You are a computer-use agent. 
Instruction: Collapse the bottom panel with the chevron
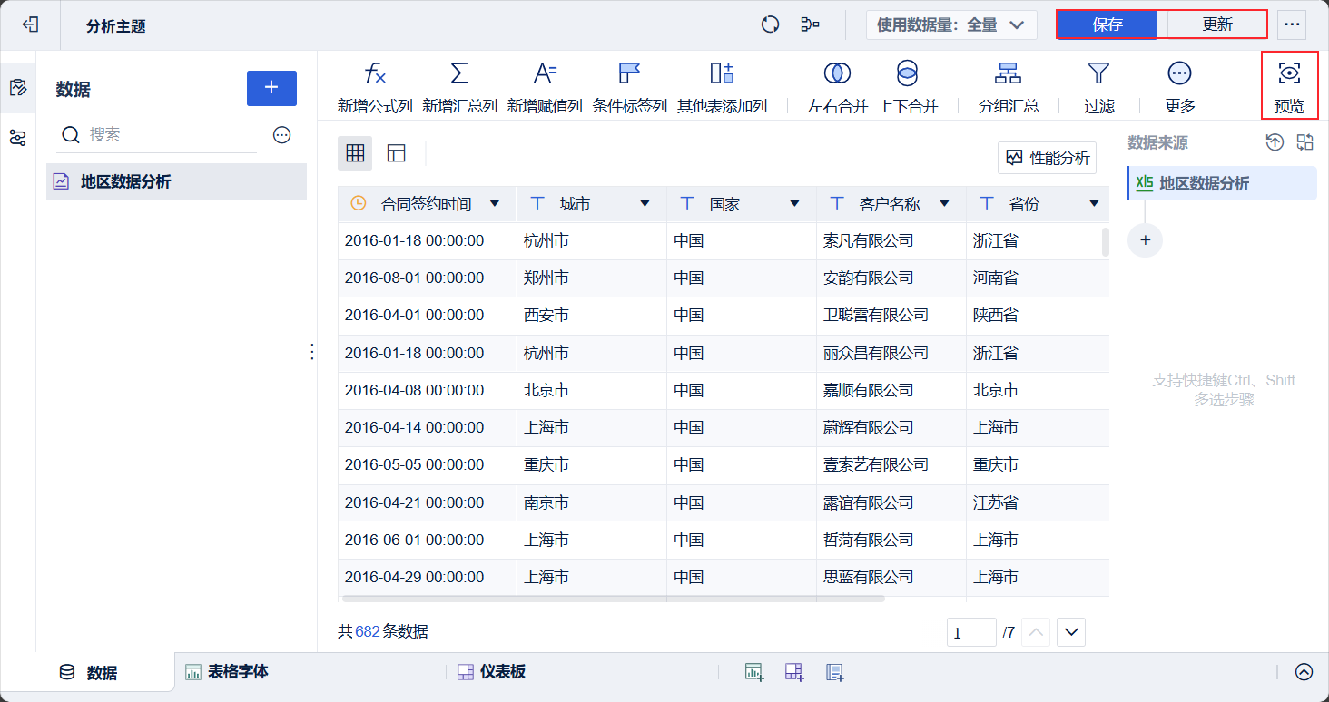[1304, 672]
